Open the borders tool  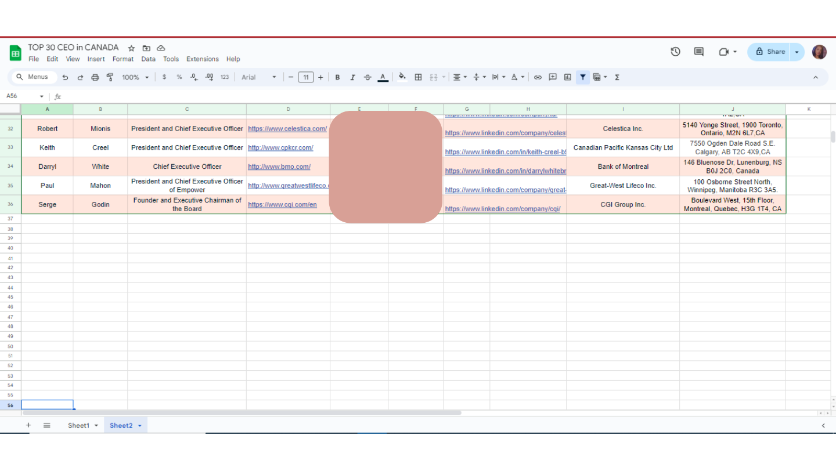pyautogui.click(x=418, y=77)
